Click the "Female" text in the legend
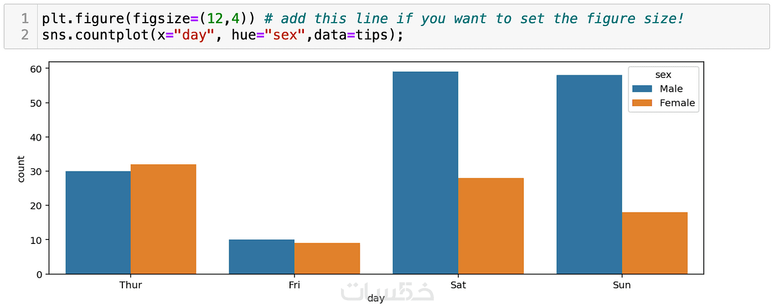The height and width of the screenshot is (307, 775). (677, 103)
